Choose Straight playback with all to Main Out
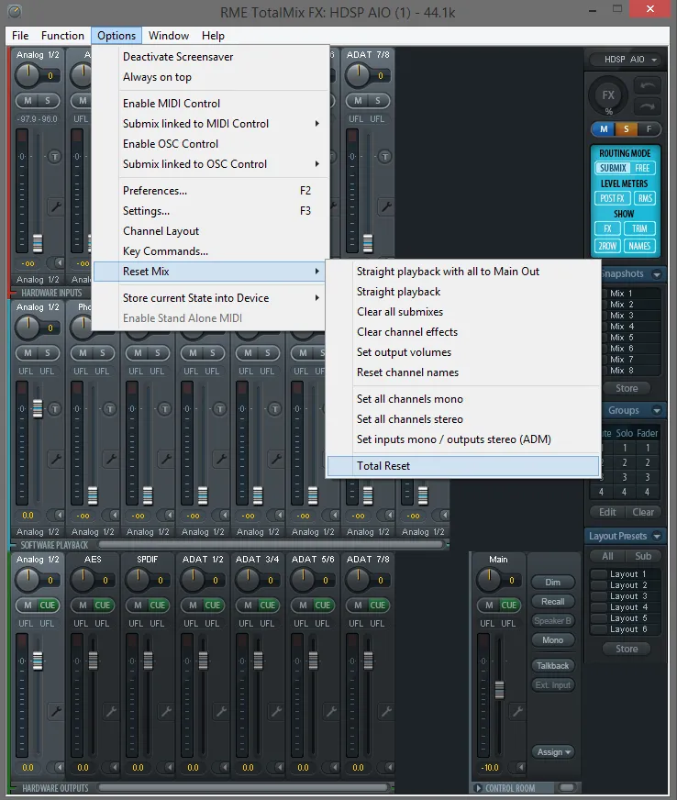677x800 pixels. pos(463,271)
